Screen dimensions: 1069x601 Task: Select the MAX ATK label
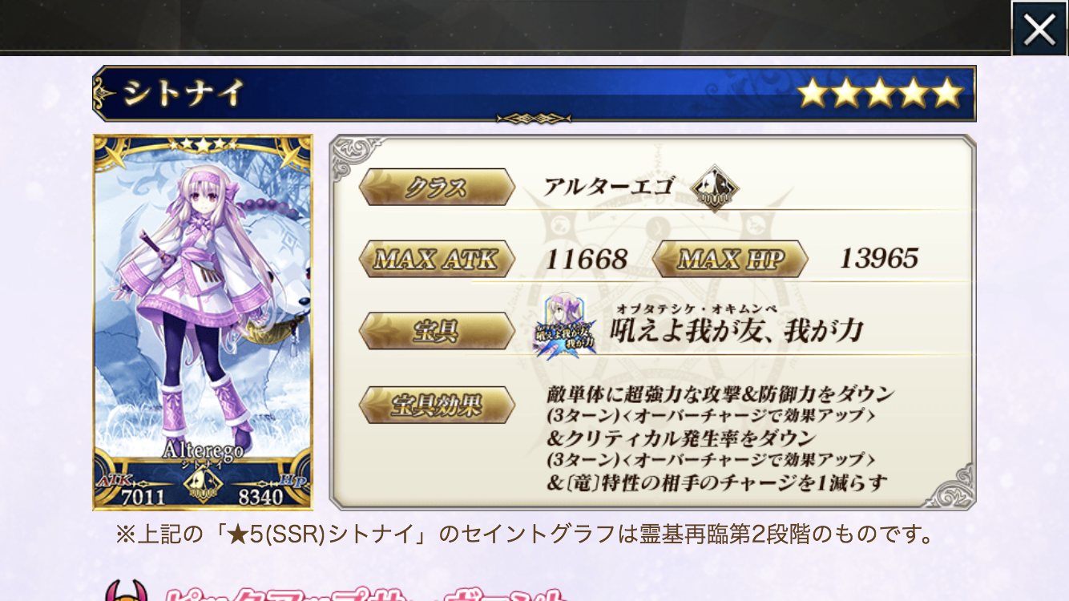436,260
